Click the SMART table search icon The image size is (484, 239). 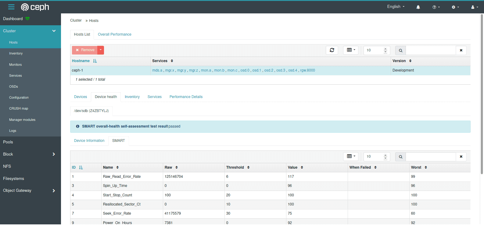(x=400, y=157)
